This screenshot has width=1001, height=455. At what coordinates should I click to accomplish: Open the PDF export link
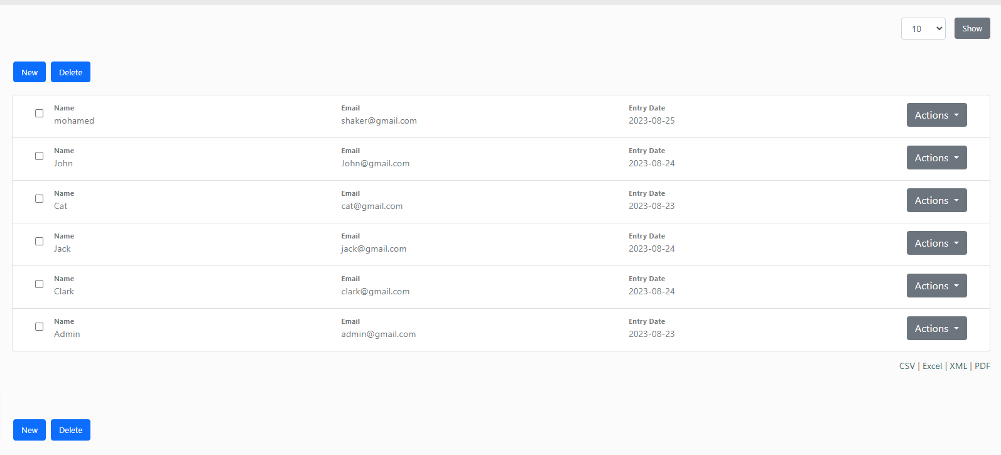[982, 367]
